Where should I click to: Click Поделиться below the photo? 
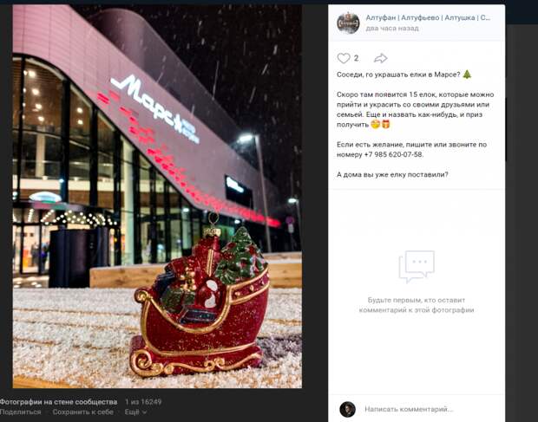point(20,412)
